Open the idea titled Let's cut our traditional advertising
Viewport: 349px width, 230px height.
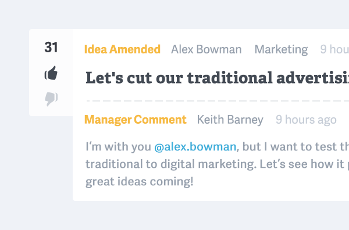217,78
